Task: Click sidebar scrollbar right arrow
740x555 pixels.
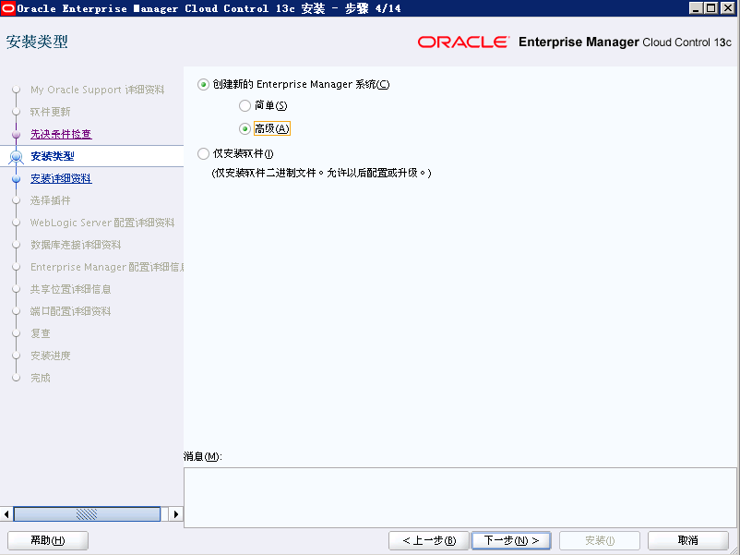Action: [x=176, y=514]
